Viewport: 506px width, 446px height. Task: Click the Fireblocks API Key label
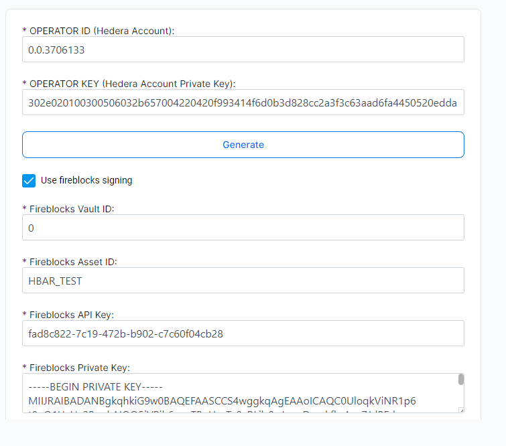click(68, 315)
